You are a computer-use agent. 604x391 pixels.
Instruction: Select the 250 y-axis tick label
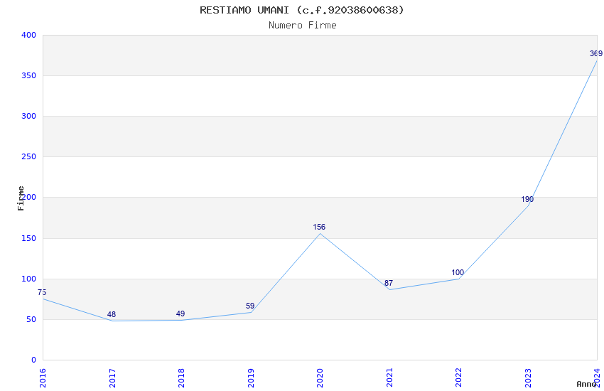(28, 157)
